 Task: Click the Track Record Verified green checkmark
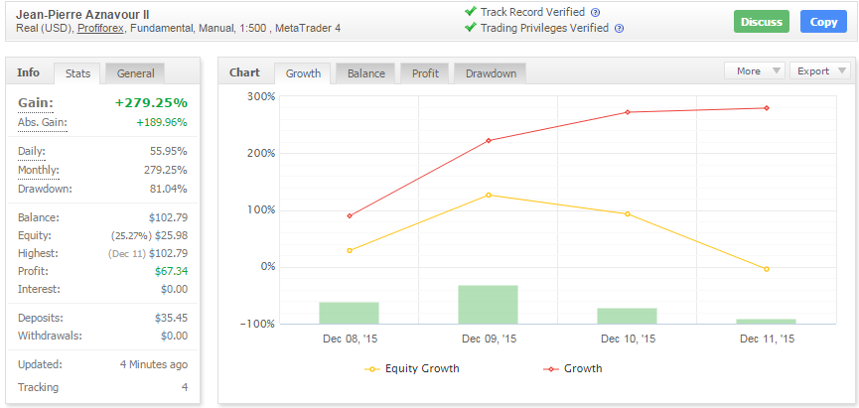pos(470,11)
